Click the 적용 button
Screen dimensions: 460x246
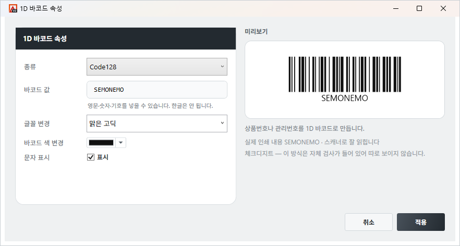(421, 222)
